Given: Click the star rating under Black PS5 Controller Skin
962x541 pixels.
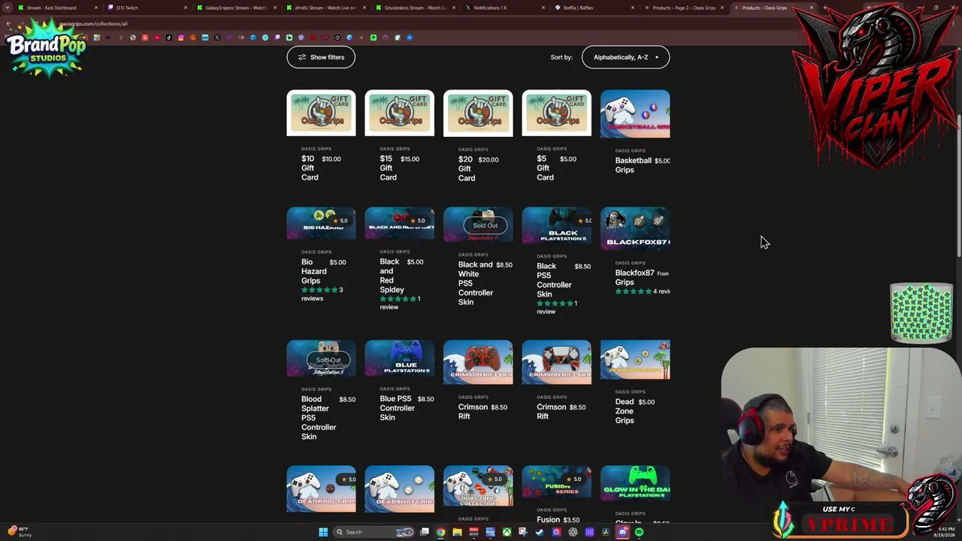Looking at the screenshot, I should click(x=555, y=304).
